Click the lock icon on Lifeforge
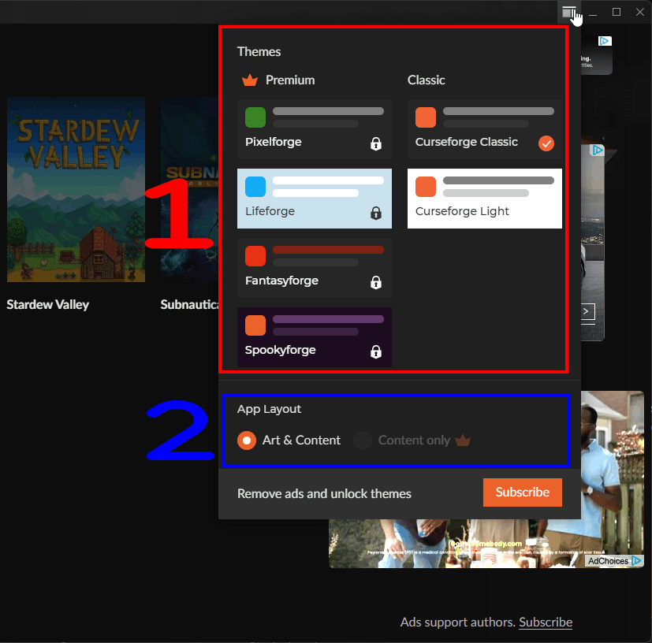This screenshot has height=643, width=652. coord(376,214)
